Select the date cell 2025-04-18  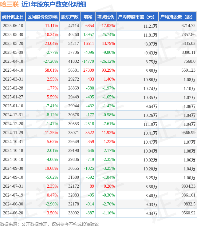click(x=13, y=62)
